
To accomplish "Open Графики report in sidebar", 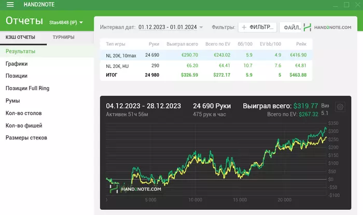I will [x=17, y=64].
